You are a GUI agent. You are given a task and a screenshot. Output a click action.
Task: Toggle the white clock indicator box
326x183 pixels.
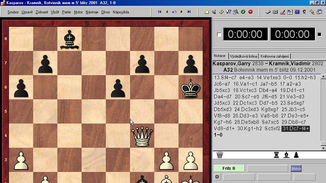tap(220, 35)
